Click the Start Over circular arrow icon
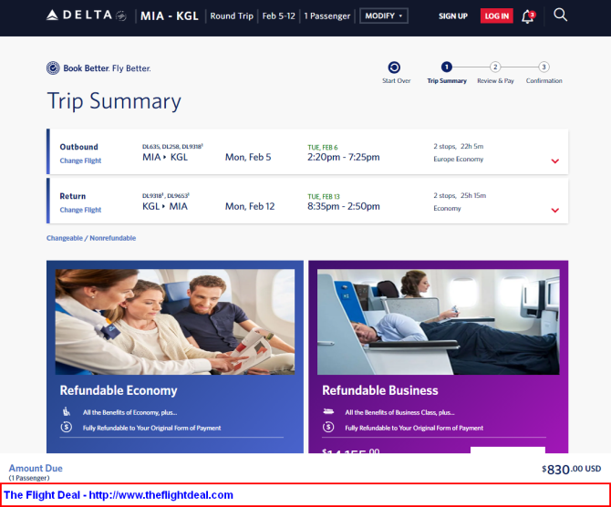This screenshot has height=507, width=611. click(394, 67)
